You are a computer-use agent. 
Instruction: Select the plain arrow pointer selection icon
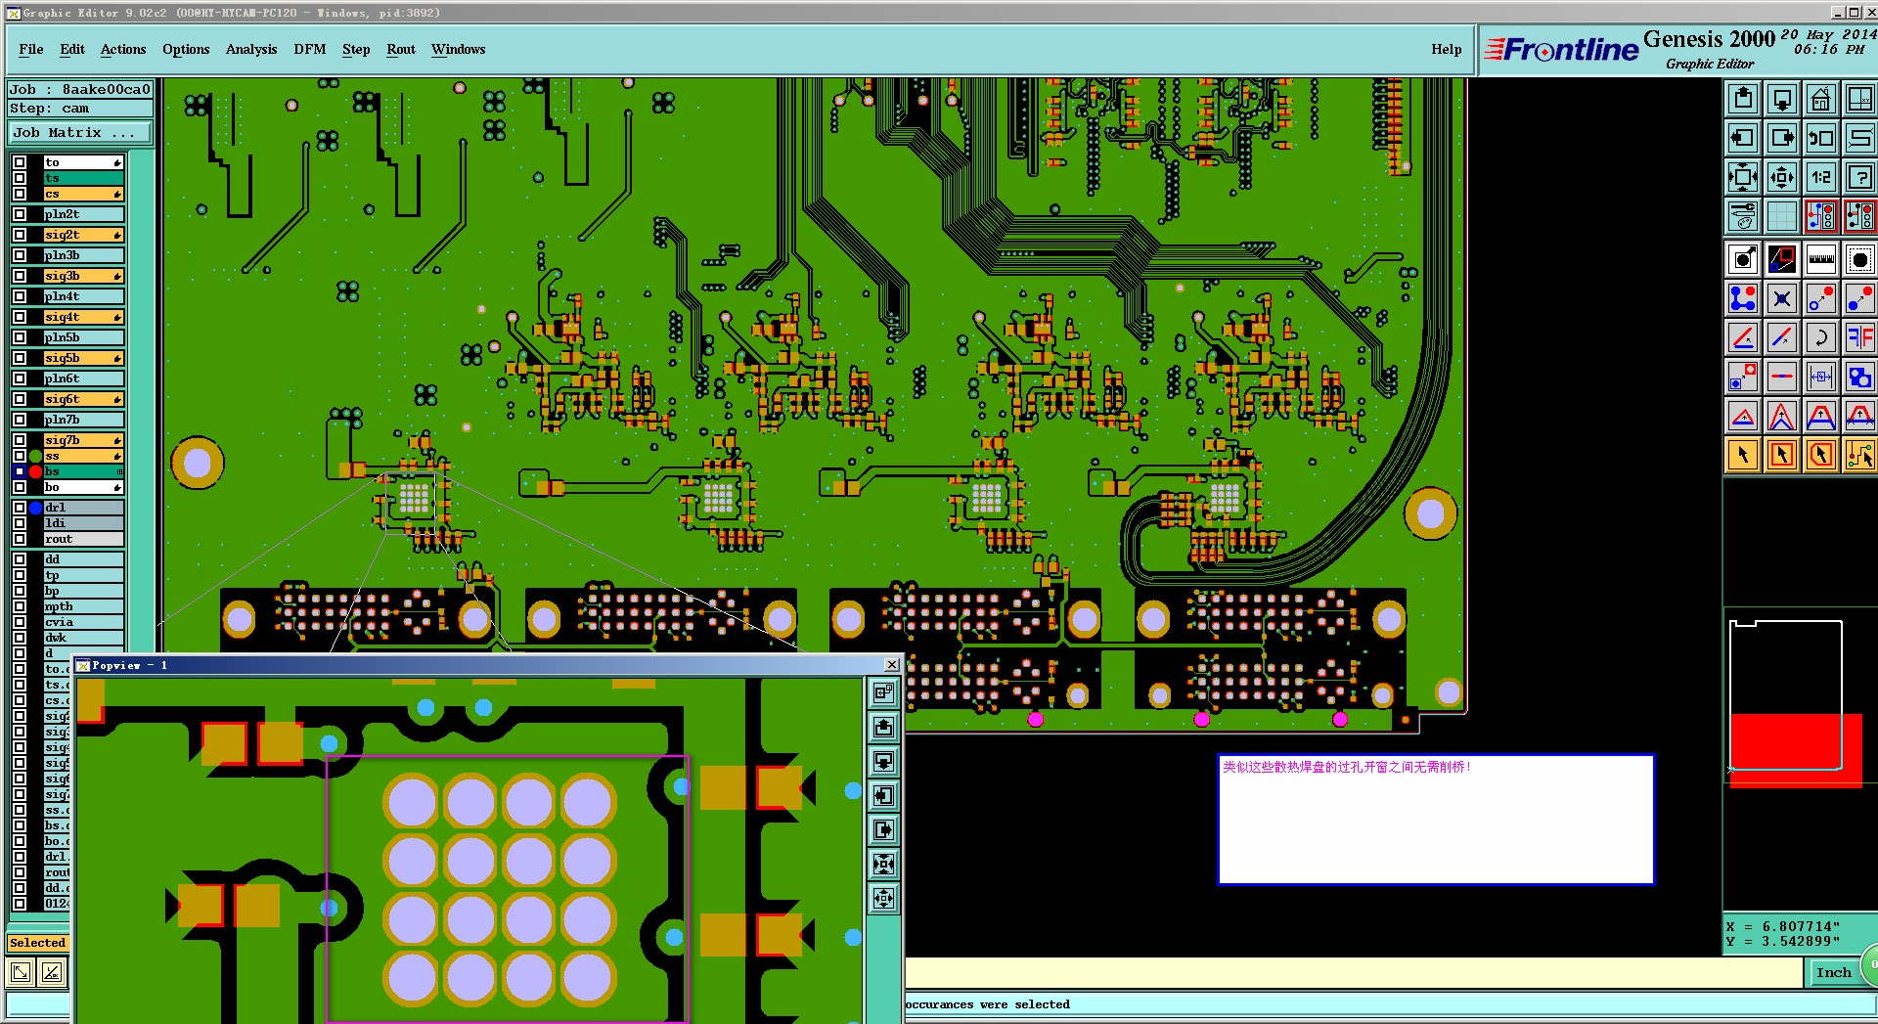(x=1743, y=455)
